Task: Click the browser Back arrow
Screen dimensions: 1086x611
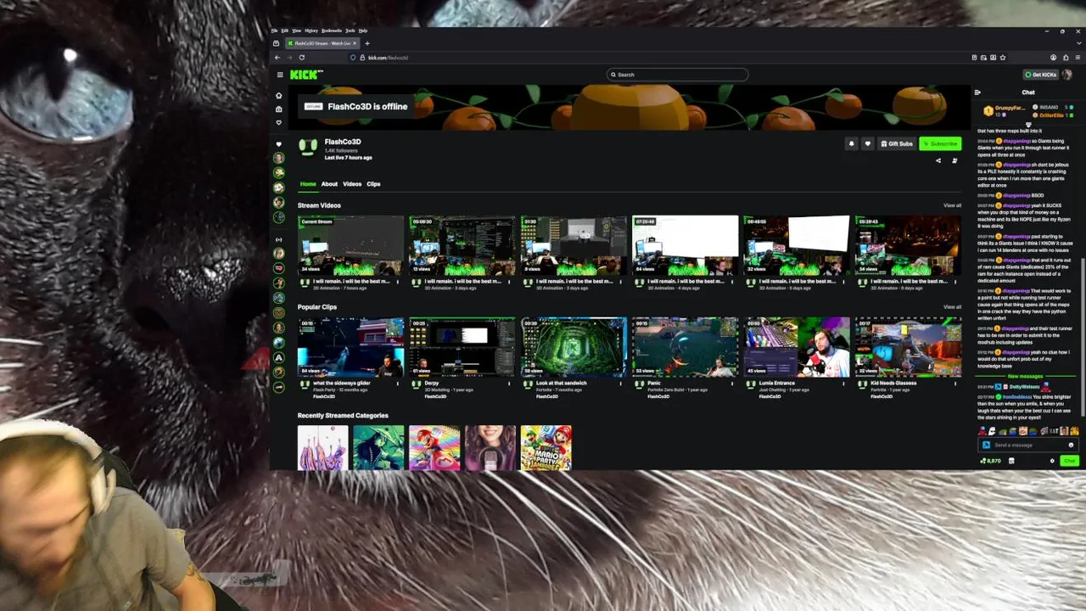Action: 277,58
